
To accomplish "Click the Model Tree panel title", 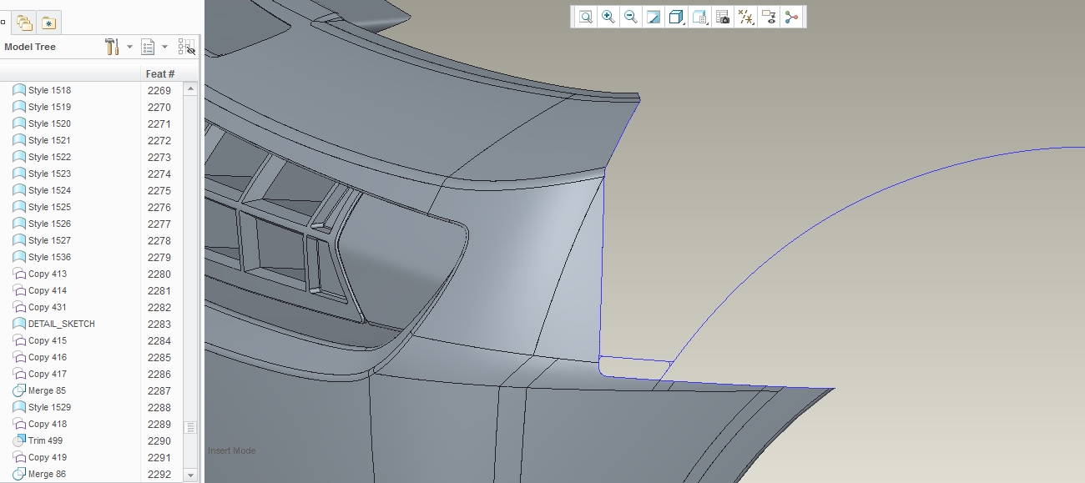I will pyautogui.click(x=30, y=47).
